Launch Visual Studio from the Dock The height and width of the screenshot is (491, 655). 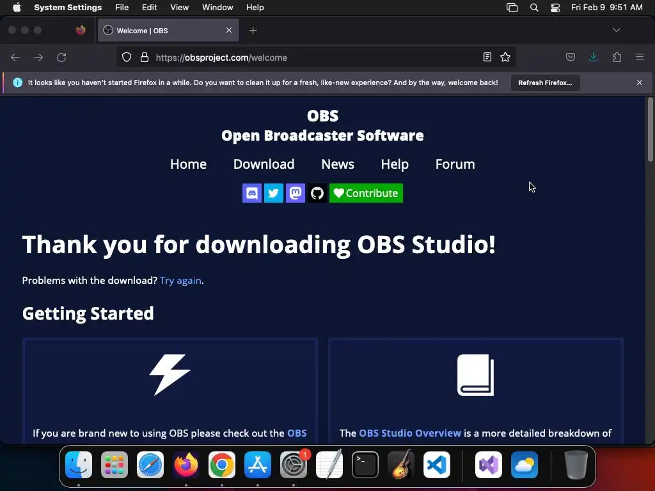[x=489, y=465]
